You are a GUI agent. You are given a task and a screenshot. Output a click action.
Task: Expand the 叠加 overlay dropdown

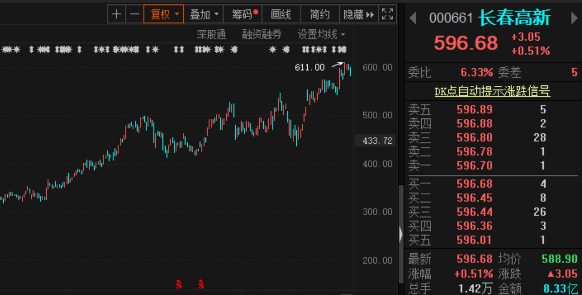204,14
